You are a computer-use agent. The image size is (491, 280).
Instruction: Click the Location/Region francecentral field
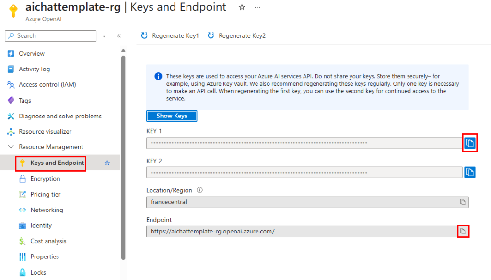pyautogui.click(x=307, y=202)
